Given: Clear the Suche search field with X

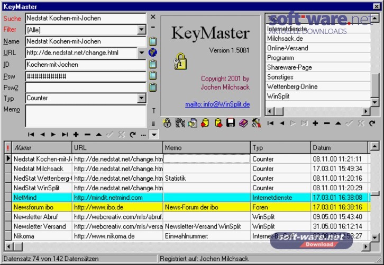Looking at the screenshot, I should (153, 17).
